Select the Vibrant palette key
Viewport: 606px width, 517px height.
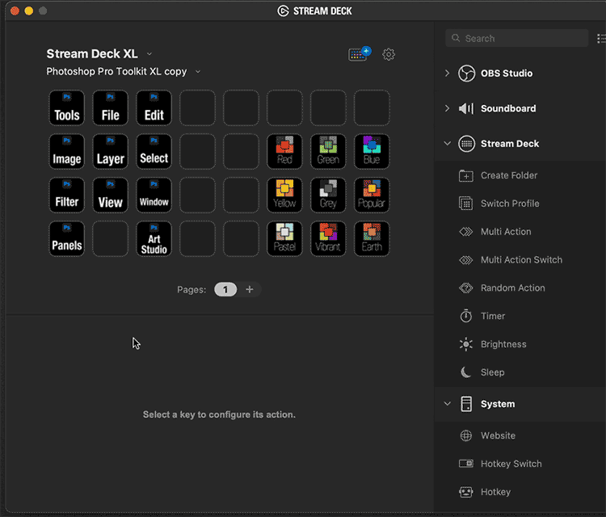[x=329, y=239]
